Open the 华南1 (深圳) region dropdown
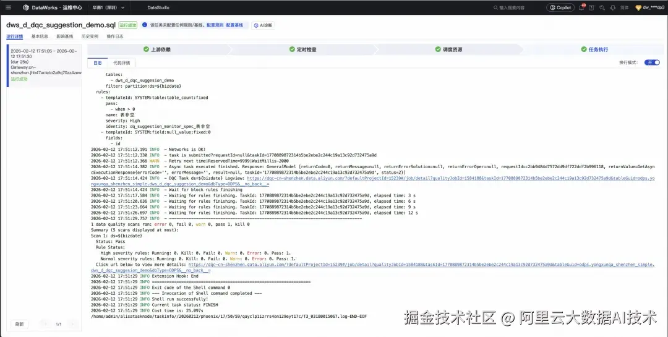Screen dimensions: 668x337 [x=109, y=7]
